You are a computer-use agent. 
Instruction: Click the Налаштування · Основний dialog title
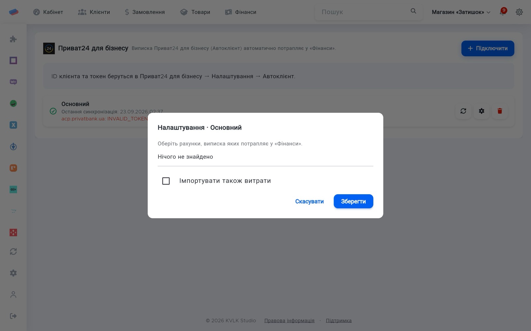click(199, 127)
